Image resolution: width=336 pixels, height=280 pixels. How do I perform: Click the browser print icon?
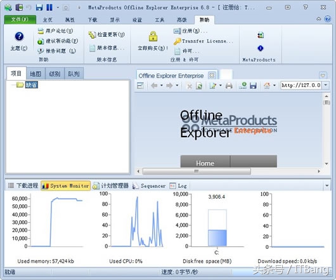coord(229,86)
